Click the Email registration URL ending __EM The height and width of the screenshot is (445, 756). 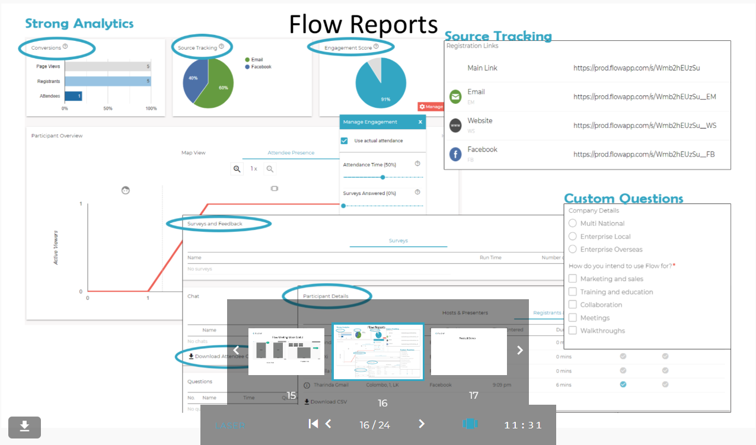click(x=645, y=97)
